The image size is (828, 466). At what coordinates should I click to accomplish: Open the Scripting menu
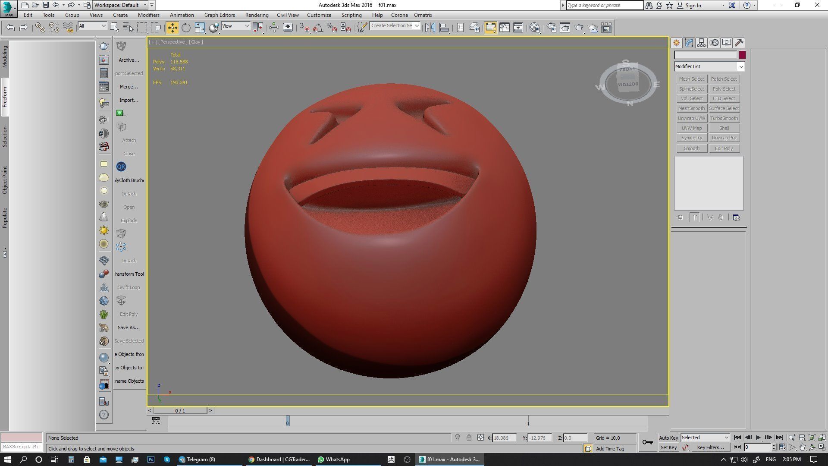point(351,15)
